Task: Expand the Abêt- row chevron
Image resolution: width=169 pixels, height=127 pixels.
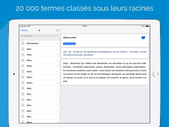Action: click(57, 88)
